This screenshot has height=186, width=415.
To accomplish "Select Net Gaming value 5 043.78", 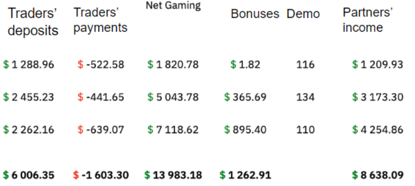I will [x=173, y=97].
